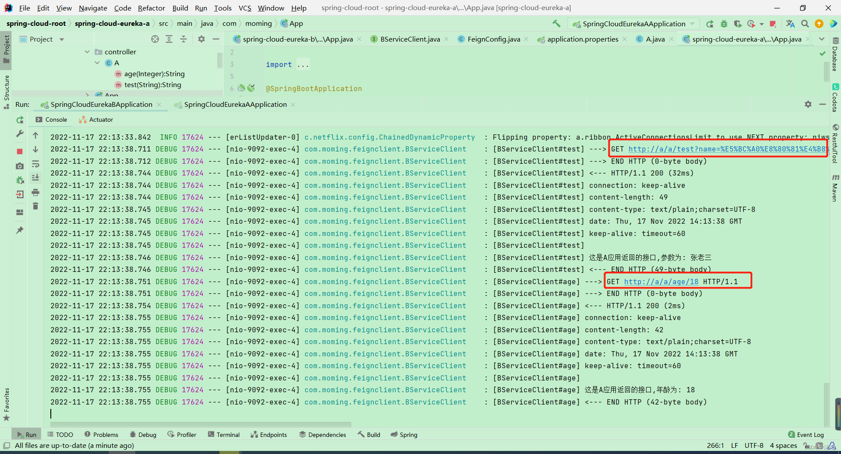Select opened file locator in Project panel
The image size is (841, 454).
[x=155, y=39]
